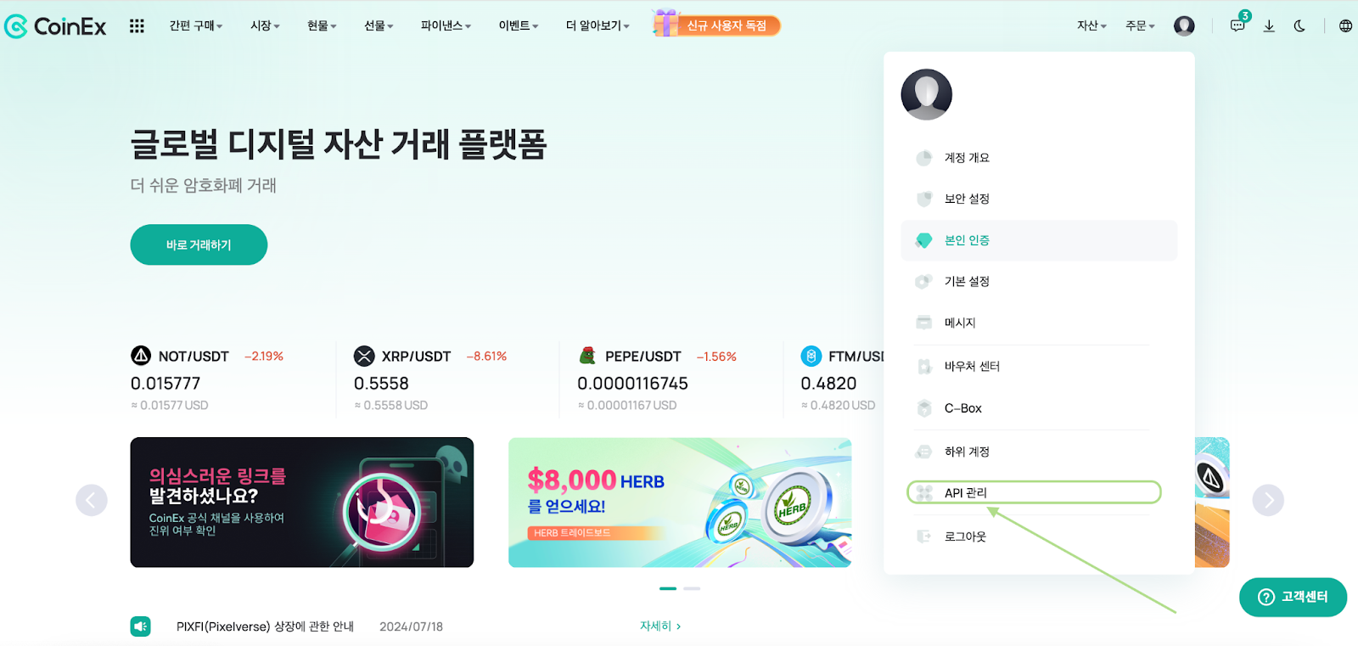Screen dimensions: 1358x646
Task: Expand the 간편 구매 dropdown menu
Action: tap(196, 26)
